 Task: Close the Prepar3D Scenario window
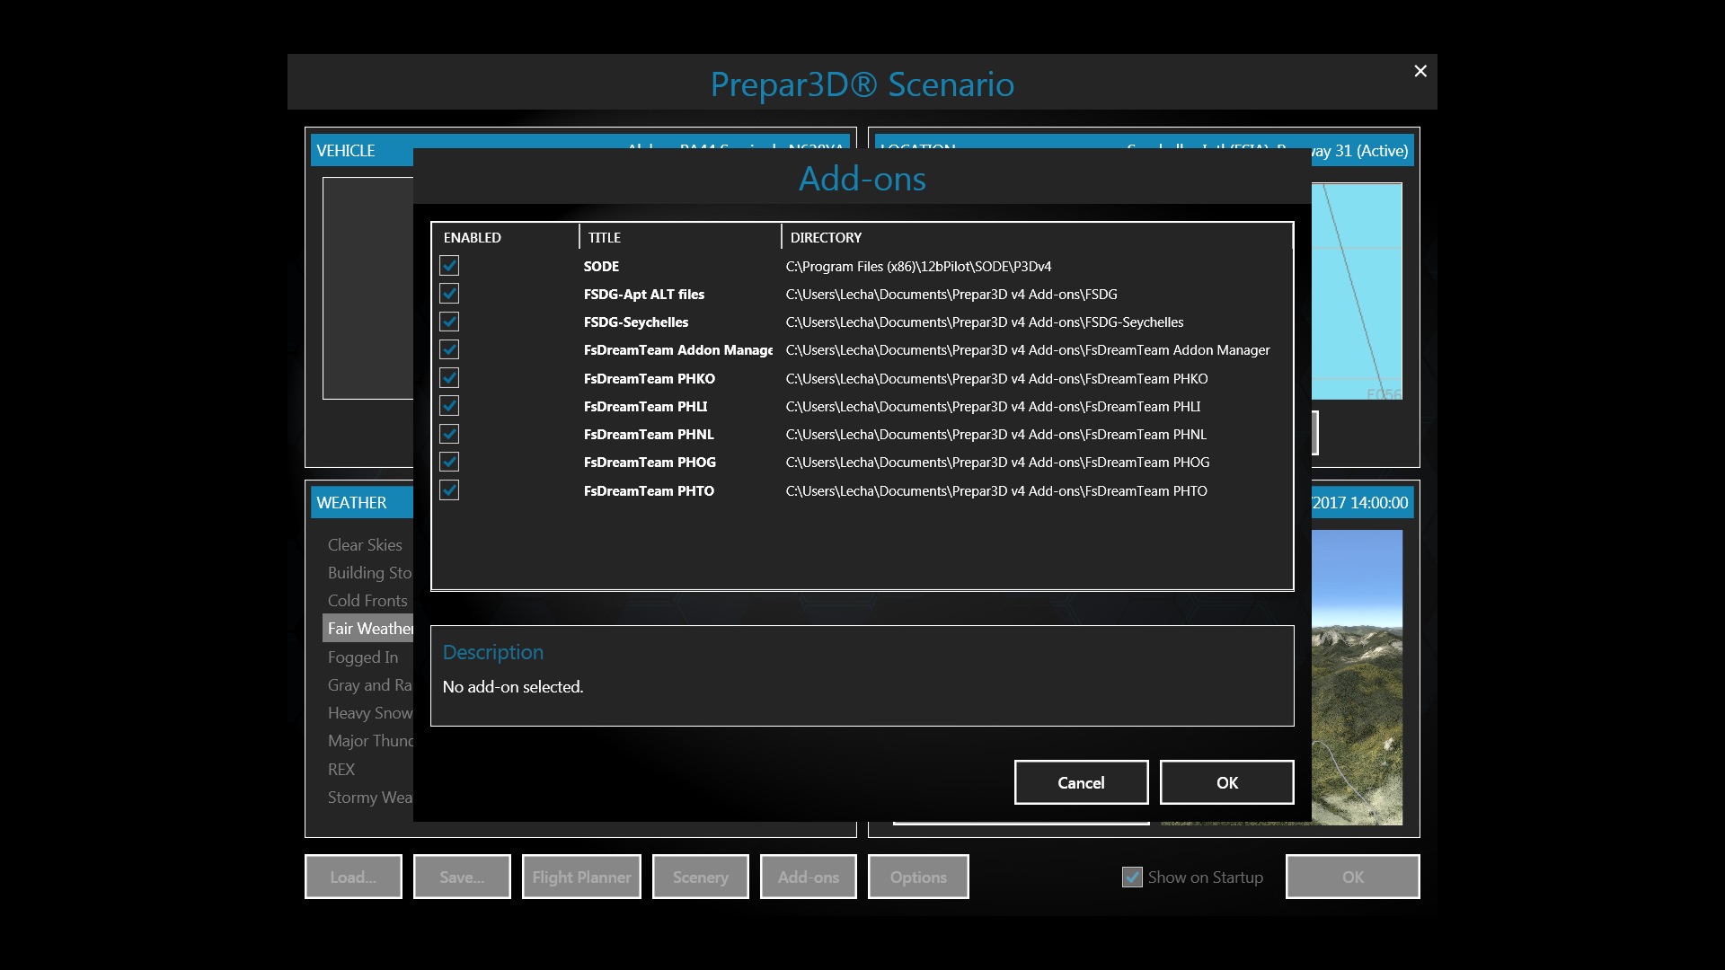1420,71
